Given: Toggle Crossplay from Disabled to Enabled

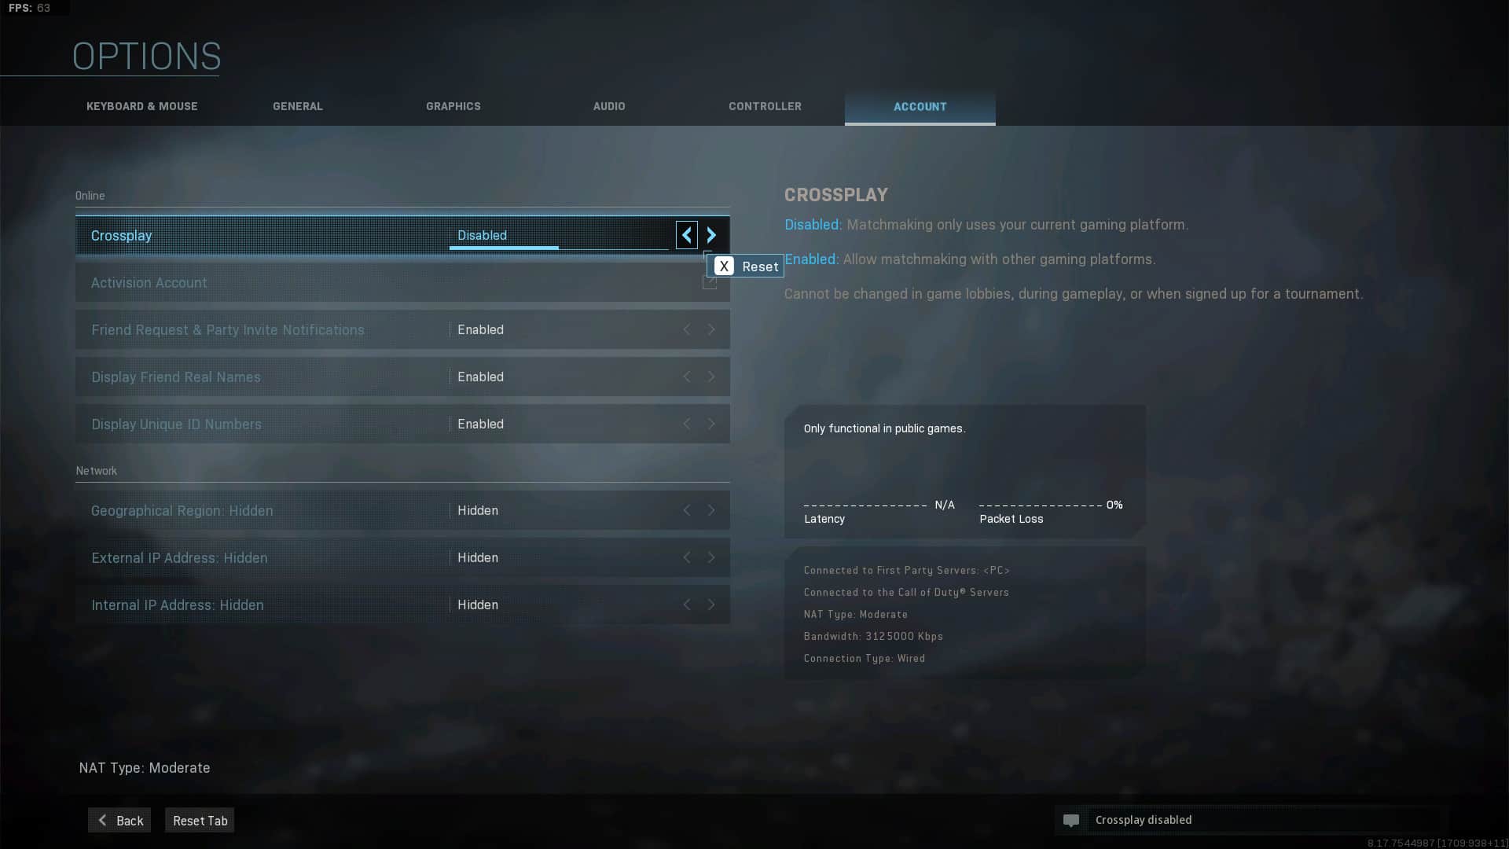Looking at the screenshot, I should pos(712,234).
